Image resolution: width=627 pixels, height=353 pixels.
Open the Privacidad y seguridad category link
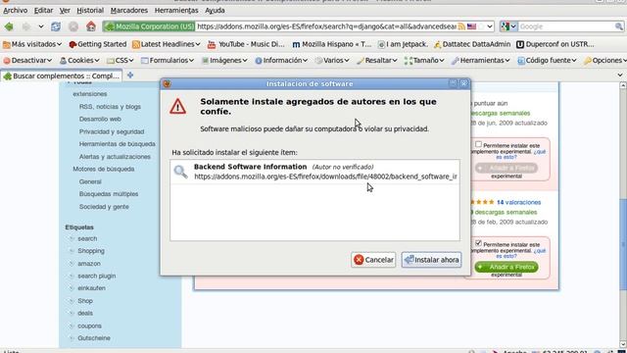[x=112, y=131]
